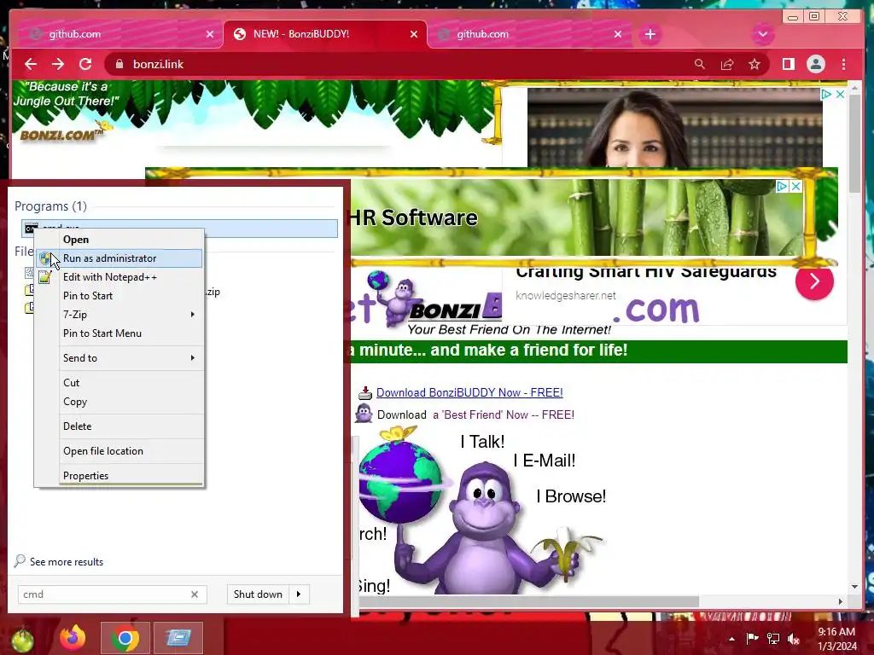874x655 pixels.
Task: Click Download BonziBUDDY Now - FREE! link
Action: coord(469,392)
